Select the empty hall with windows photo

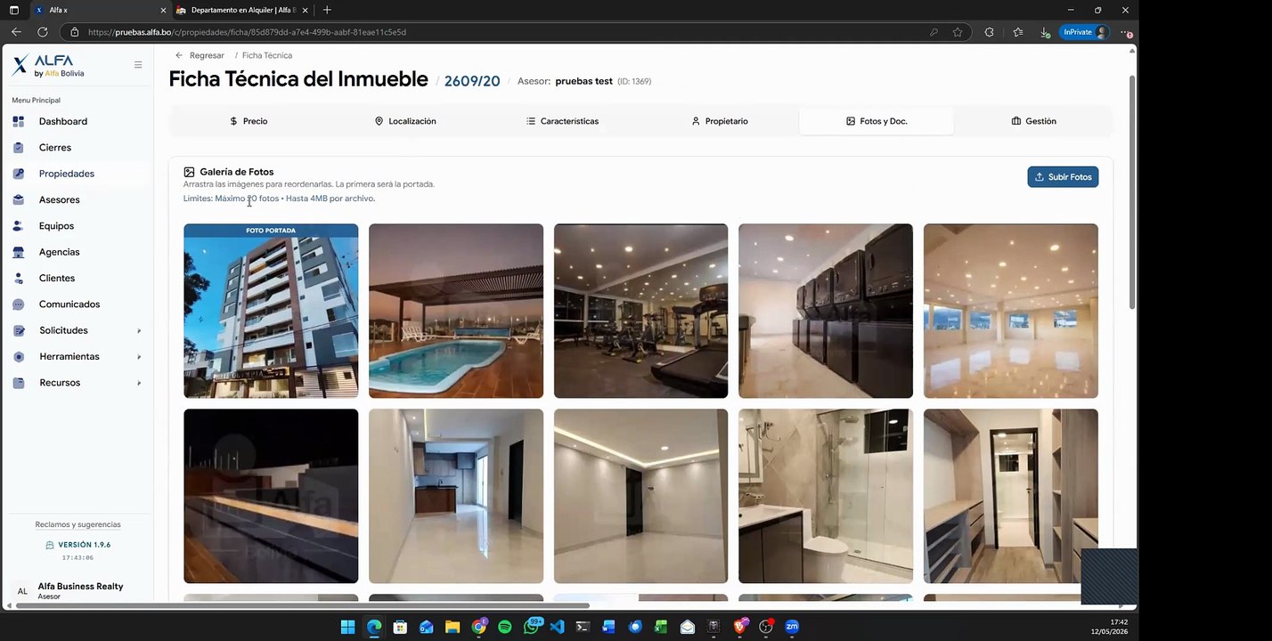(x=1011, y=311)
